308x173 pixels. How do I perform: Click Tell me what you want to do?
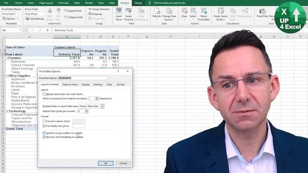pyautogui.click(x=169, y=3)
